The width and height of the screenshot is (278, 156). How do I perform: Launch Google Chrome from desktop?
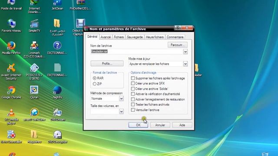pyautogui.click(x=11, y=92)
